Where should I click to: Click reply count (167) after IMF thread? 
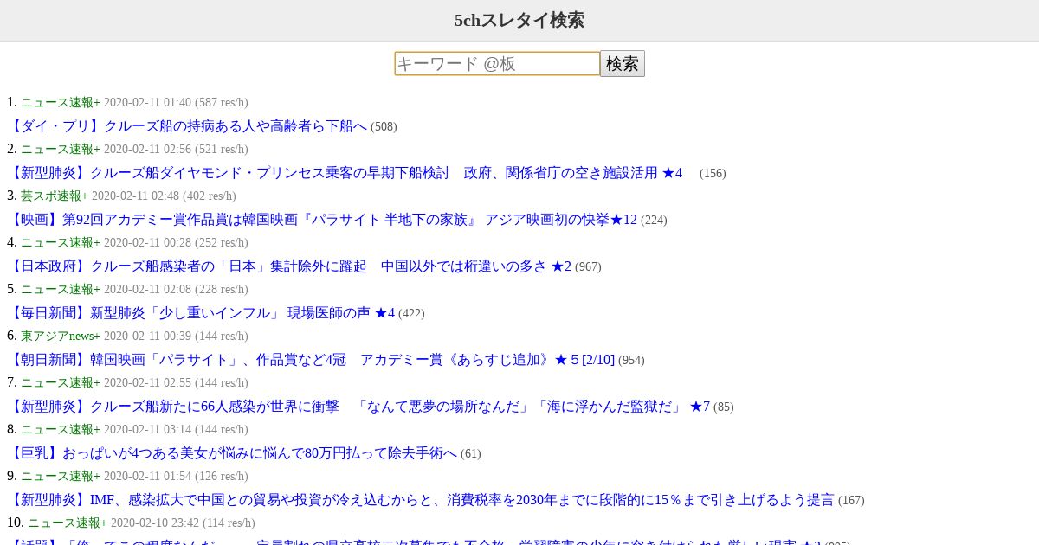[x=851, y=501]
